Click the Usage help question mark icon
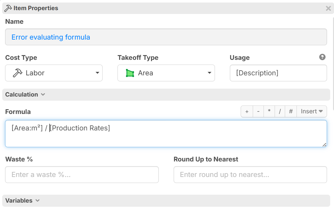The width and height of the screenshot is (334, 214). point(322,57)
